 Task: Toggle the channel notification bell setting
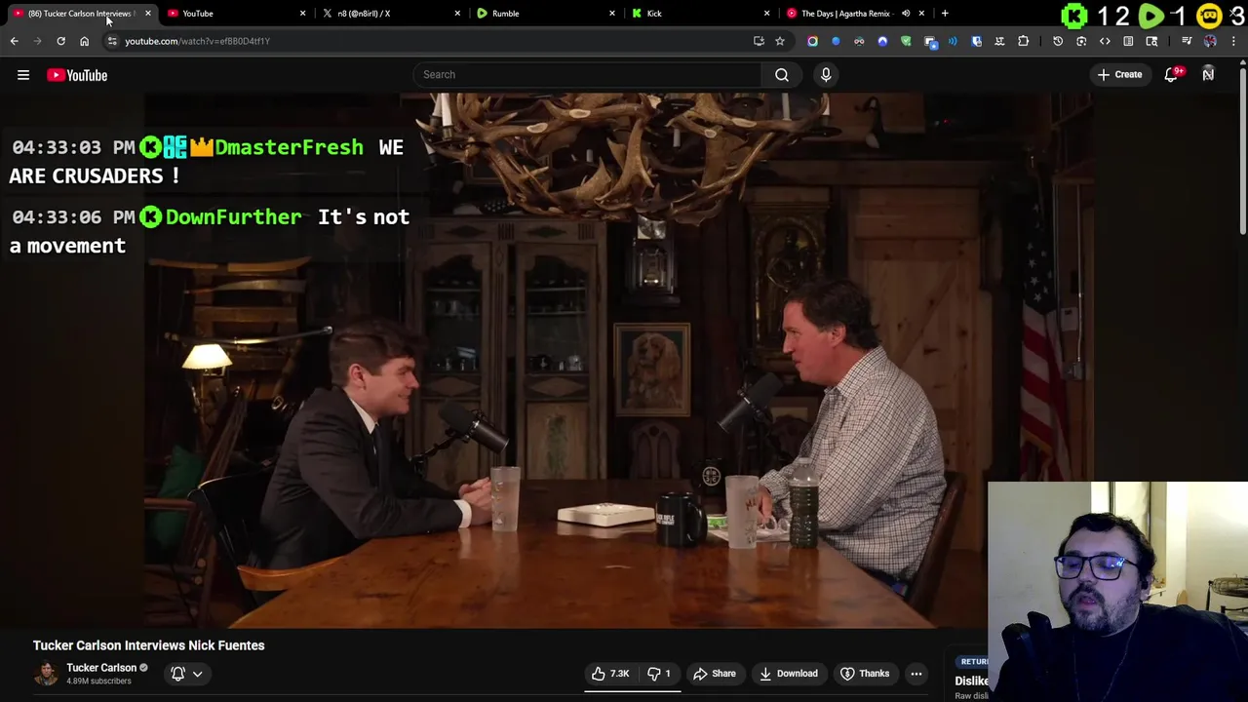click(186, 674)
